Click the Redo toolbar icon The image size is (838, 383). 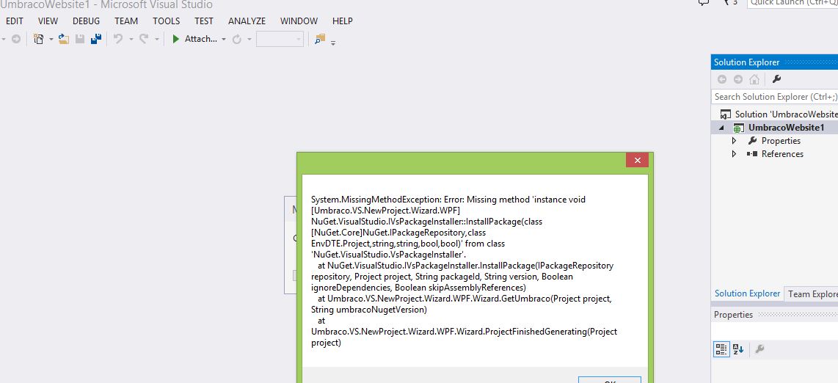145,39
